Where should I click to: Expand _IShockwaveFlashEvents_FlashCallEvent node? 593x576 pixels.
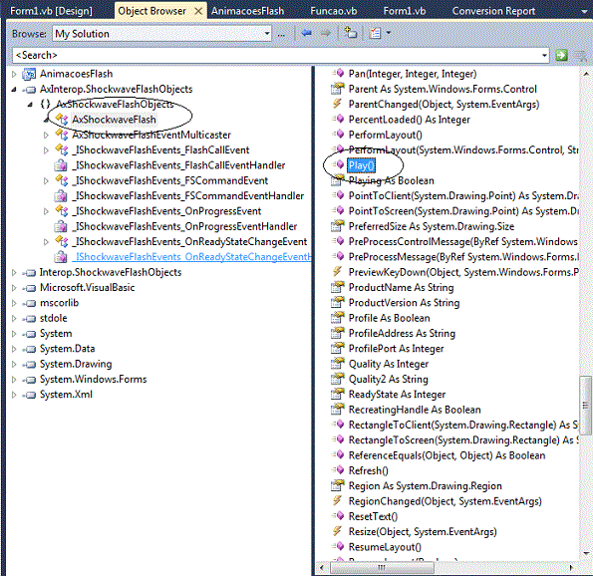point(46,150)
